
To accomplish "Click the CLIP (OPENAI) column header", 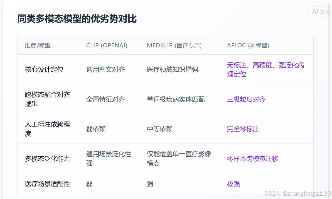I will pyautogui.click(x=107, y=45).
